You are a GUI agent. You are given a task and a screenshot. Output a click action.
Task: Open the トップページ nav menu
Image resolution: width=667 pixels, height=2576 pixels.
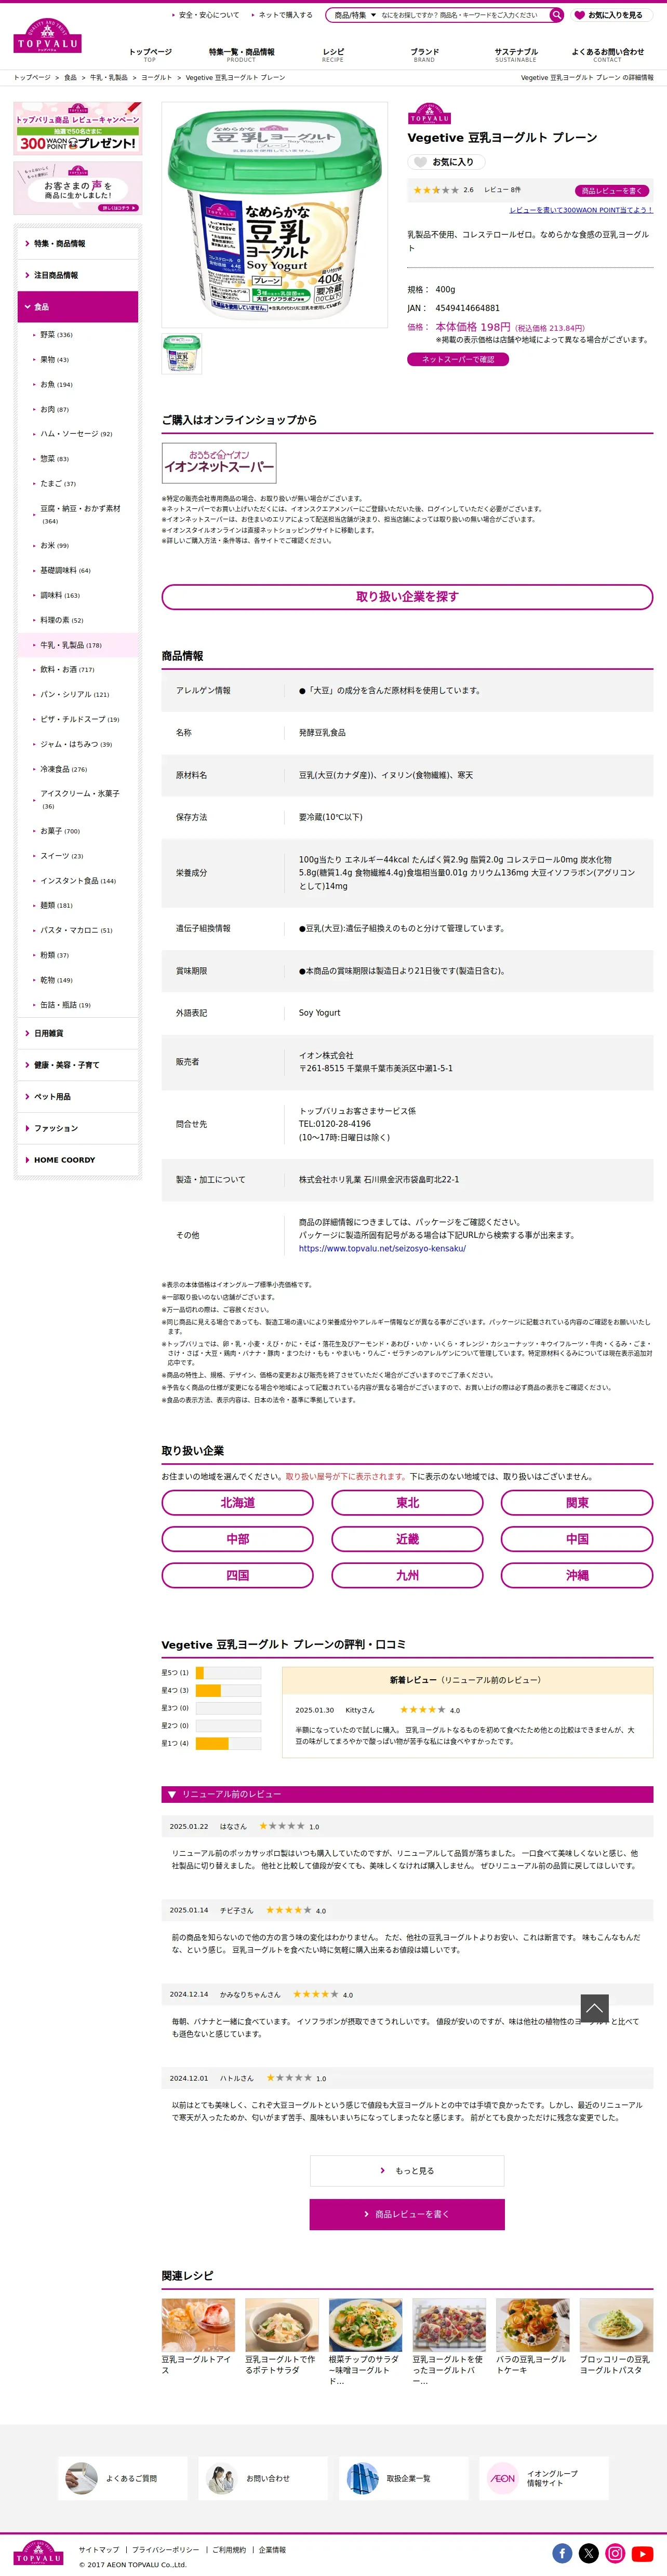150,55
